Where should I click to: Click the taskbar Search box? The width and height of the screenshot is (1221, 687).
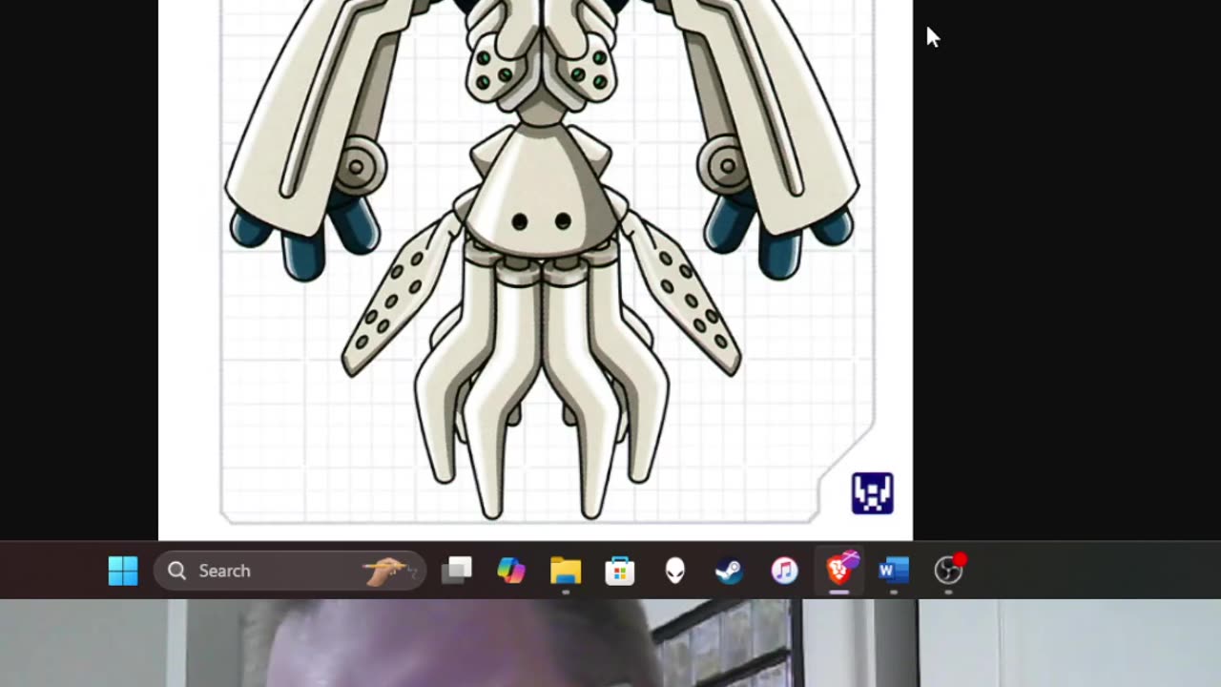tap(289, 571)
